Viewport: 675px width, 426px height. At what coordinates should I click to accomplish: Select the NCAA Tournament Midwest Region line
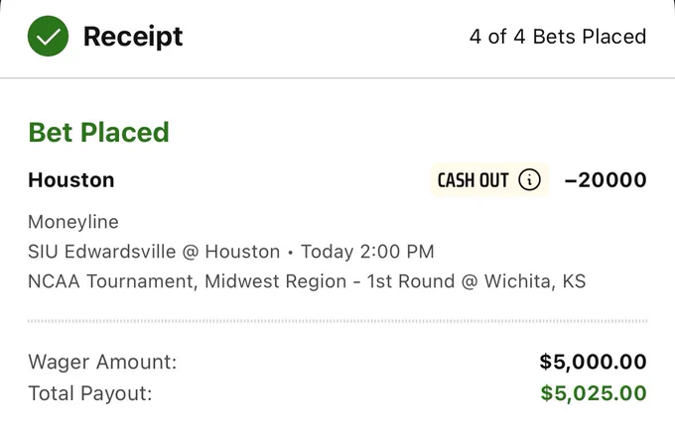pyautogui.click(x=307, y=281)
